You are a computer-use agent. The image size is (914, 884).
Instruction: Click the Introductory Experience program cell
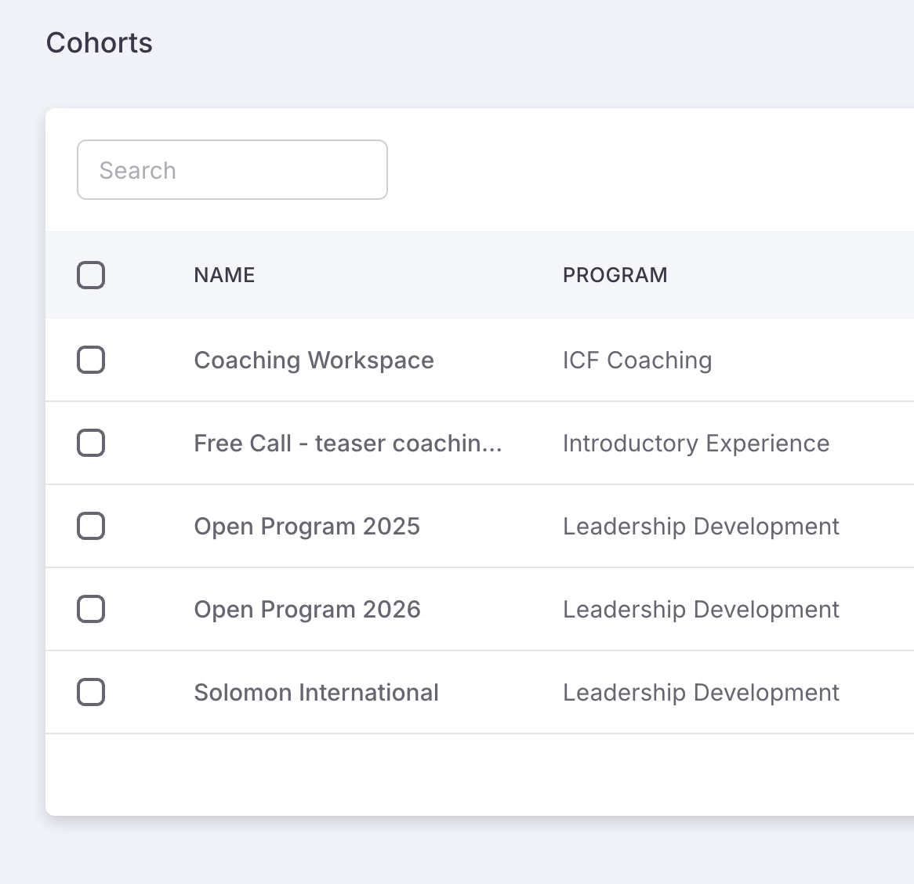pyautogui.click(x=696, y=444)
